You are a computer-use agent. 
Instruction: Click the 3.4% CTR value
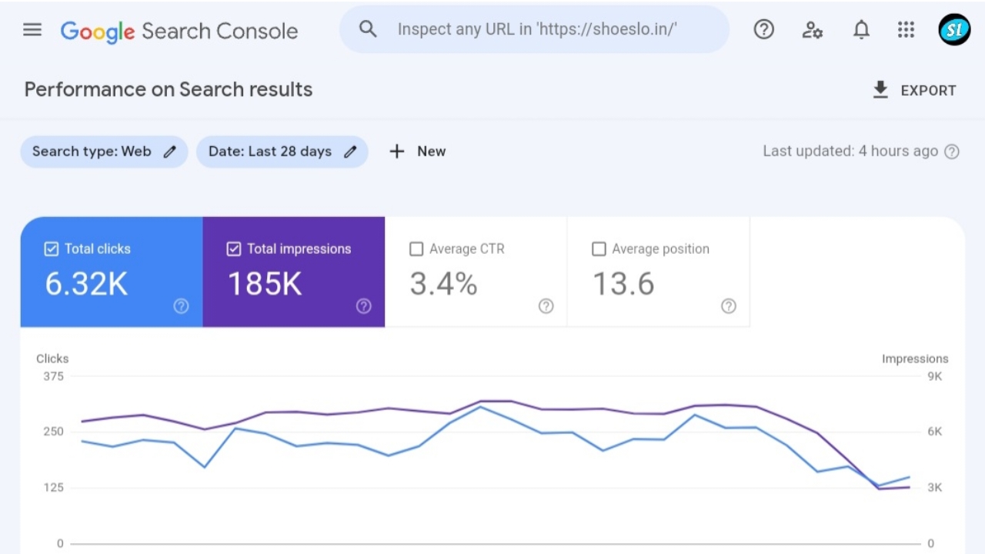(x=443, y=284)
